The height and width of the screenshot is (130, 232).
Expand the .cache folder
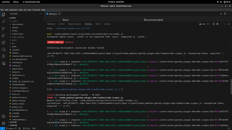14,21
